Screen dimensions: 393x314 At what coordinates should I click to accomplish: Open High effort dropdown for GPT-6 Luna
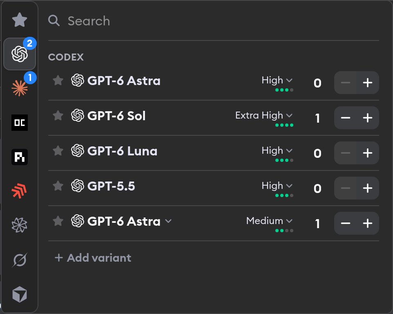277,151
